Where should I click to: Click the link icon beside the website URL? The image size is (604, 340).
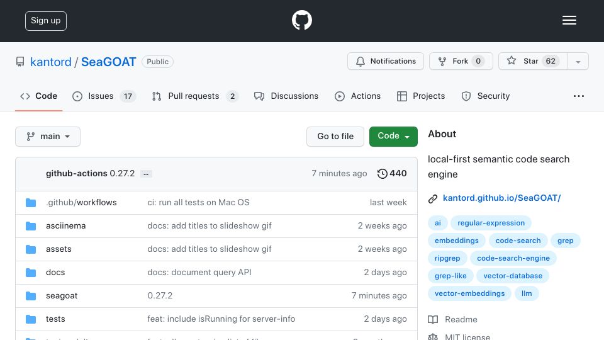pyautogui.click(x=433, y=198)
